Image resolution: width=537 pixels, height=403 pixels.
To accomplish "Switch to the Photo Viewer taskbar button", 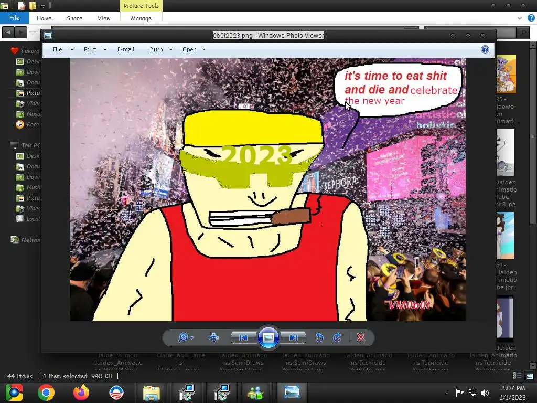I will point(292,393).
